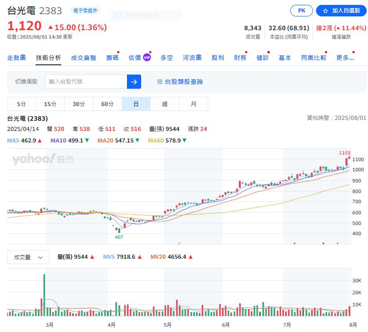The image size is (368, 332).
Task: Click the 切換個股 label
Action: (x=26, y=82)
